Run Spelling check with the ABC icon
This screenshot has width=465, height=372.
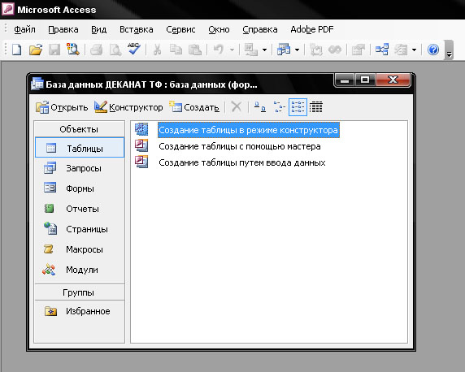click(134, 49)
